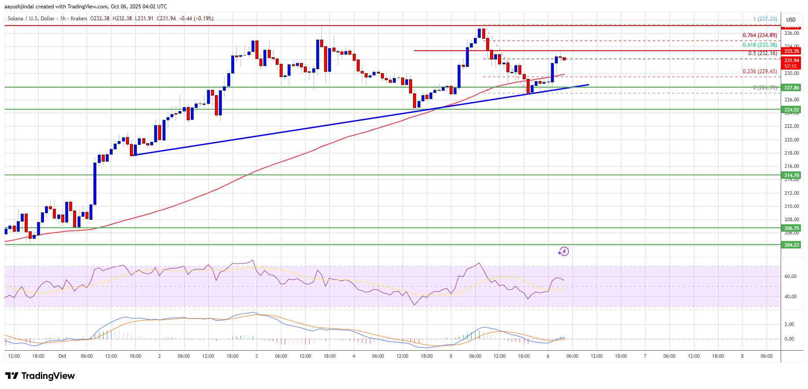Select the Fibonacci 0.236 (229.43) label
Image resolution: width=808 pixels, height=389 pixels.
[x=760, y=71]
